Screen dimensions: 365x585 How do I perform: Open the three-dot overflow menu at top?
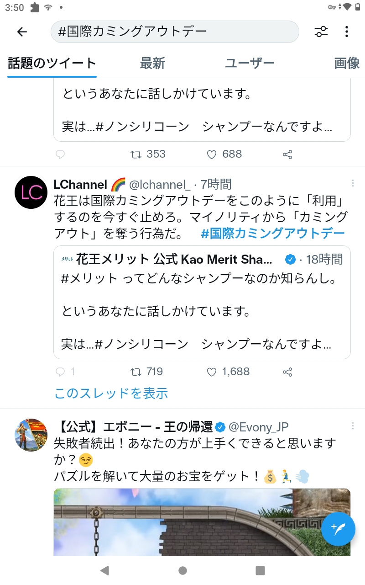point(347,32)
